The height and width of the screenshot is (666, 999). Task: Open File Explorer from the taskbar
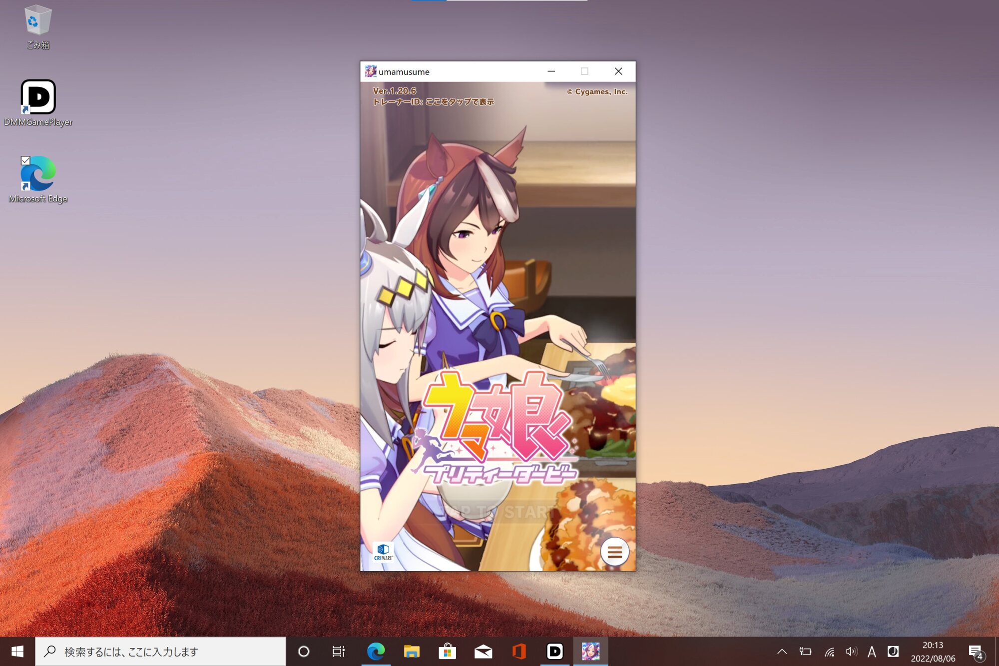tap(411, 651)
